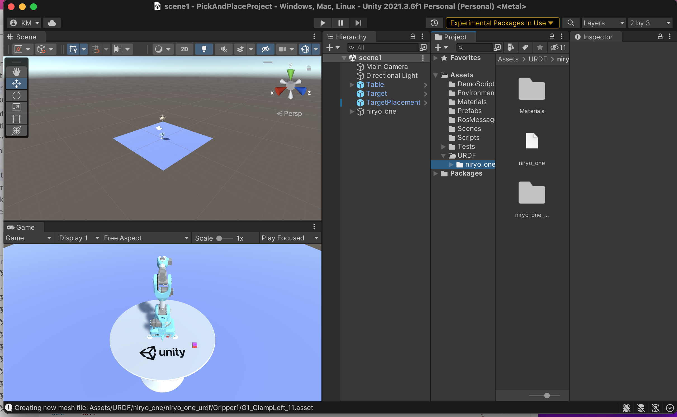Screen dimensions: 677x417
Task: Click the Rect Transform tool icon
Action: tap(16, 119)
